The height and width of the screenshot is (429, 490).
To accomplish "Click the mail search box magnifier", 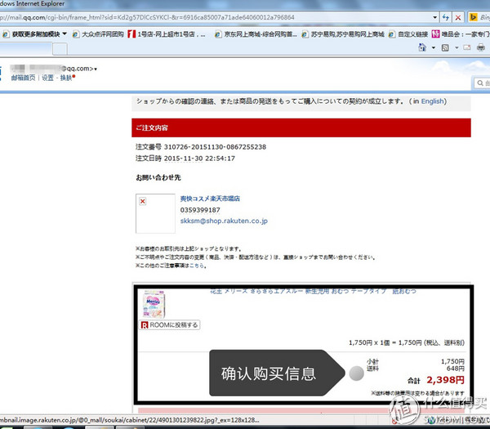I will pyautogui.click(x=480, y=83).
